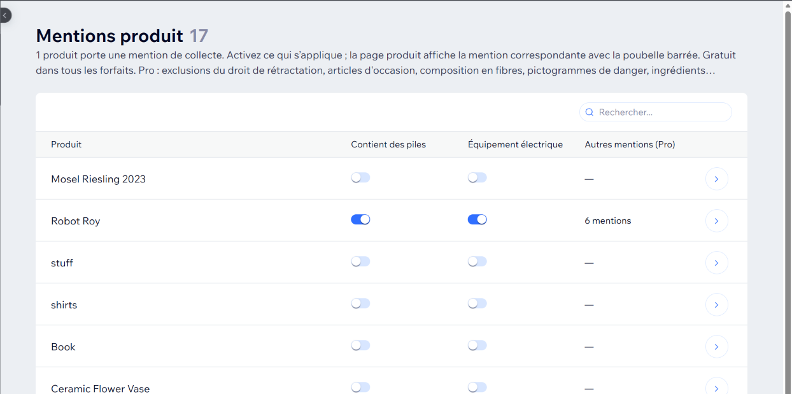Enable Contient des piles for Mosel Riesling 2023
The width and height of the screenshot is (792, 394).
pyautogui.click(x=360, y=178)
